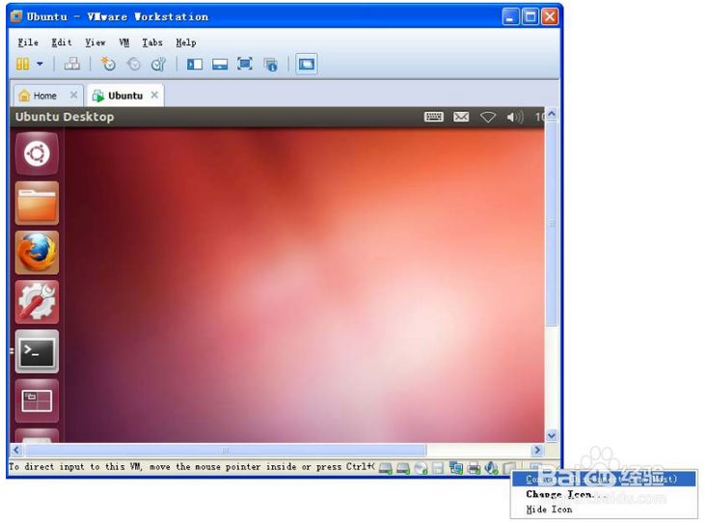Image resolution: width=705 pixels, height=522 pixels.
Task: Click the sound card status icon
Action: [x=492, y=469]
